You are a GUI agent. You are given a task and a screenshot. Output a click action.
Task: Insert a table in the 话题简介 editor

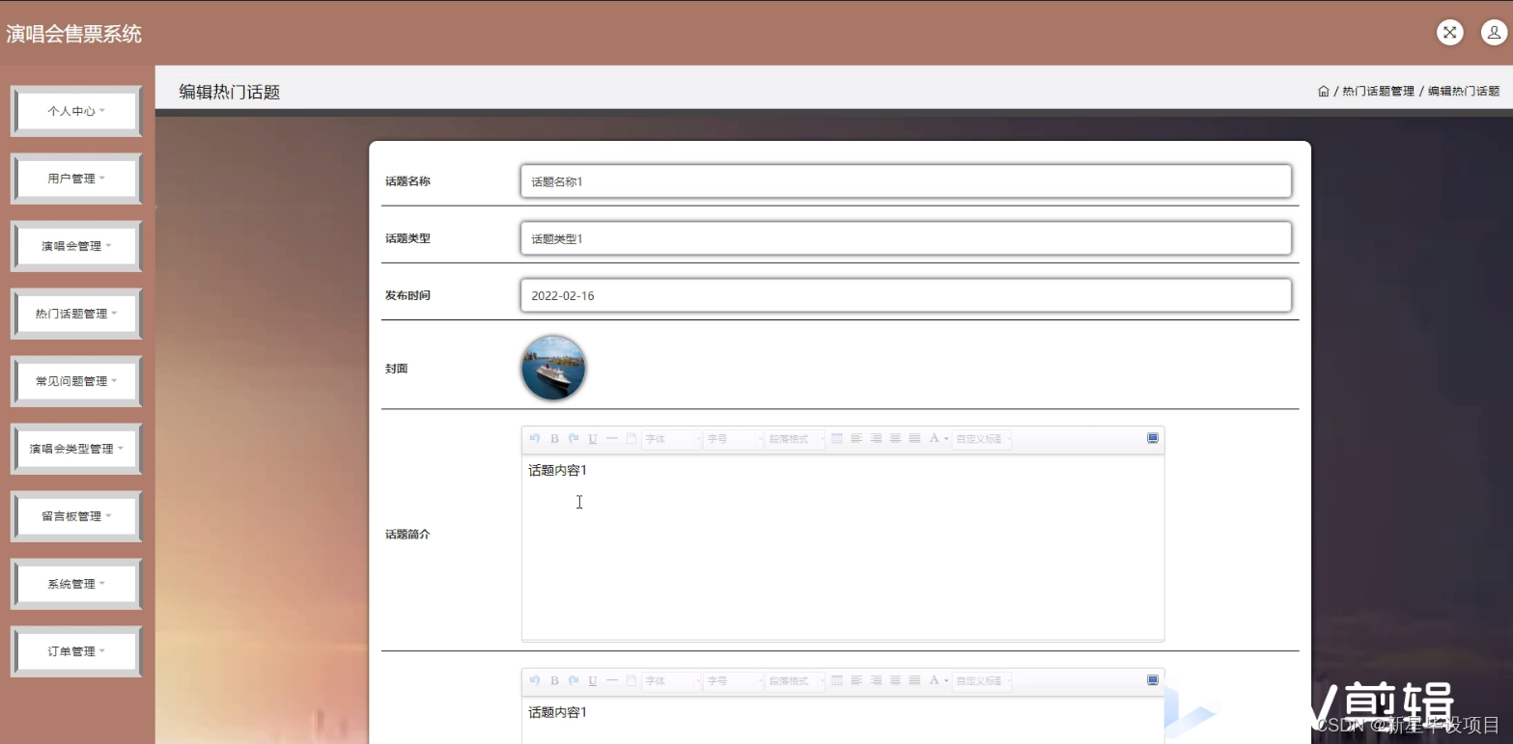837,438
